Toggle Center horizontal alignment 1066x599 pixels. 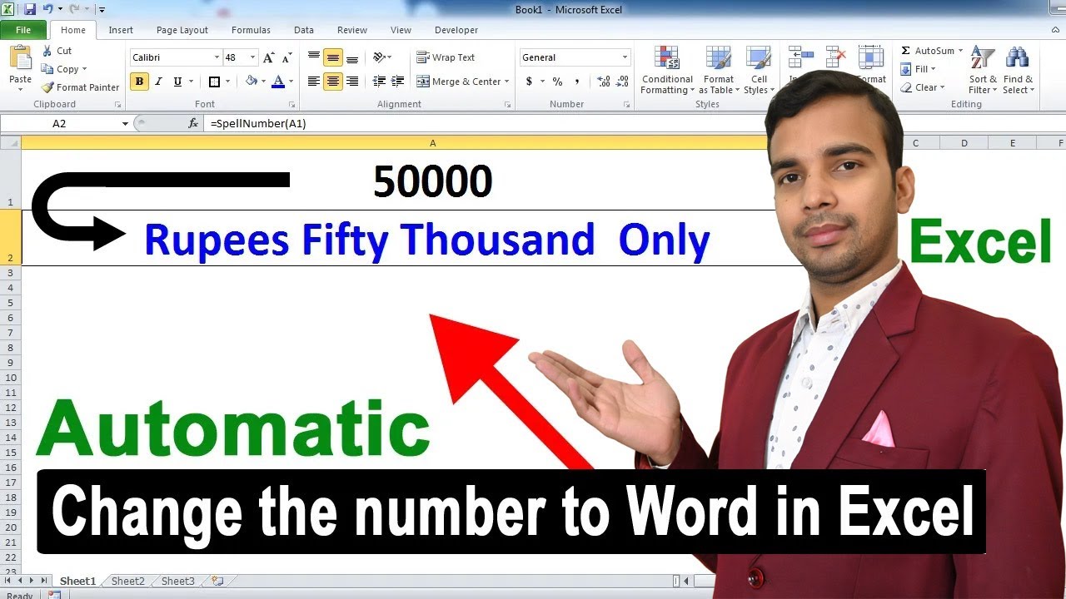pos(333,82)
